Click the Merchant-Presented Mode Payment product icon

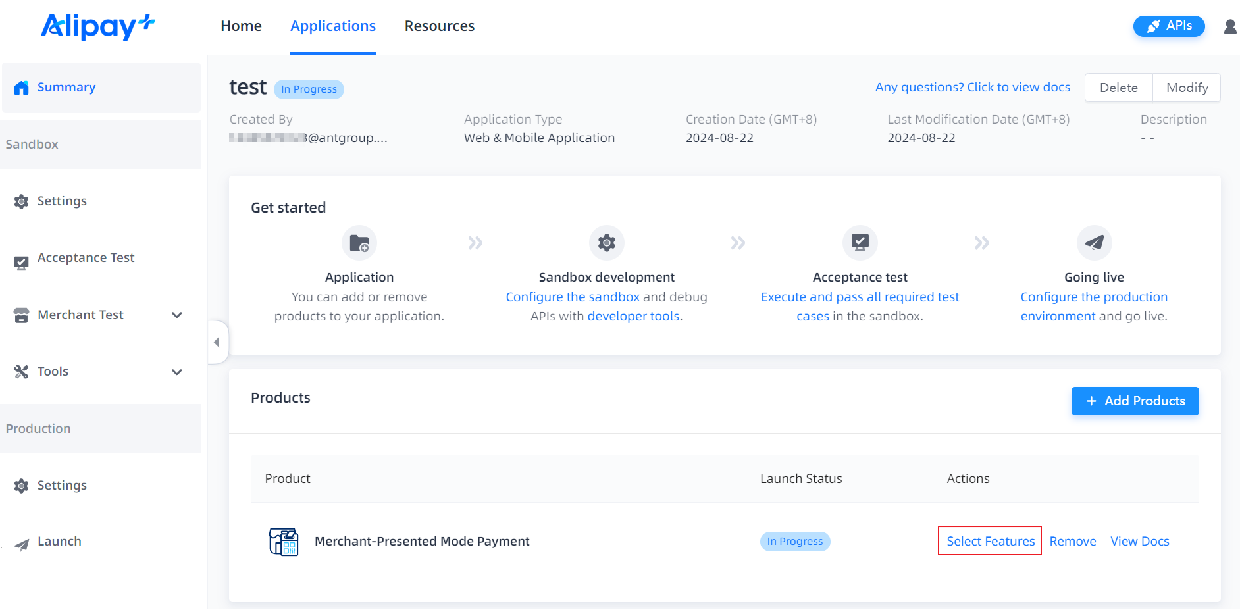point(284,542)
